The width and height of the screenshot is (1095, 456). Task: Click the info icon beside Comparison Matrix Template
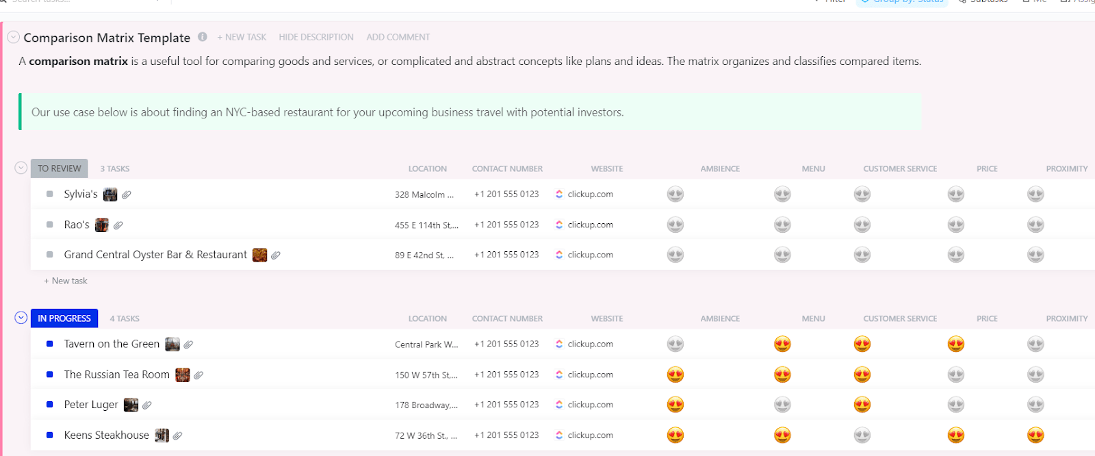(203, 37)
